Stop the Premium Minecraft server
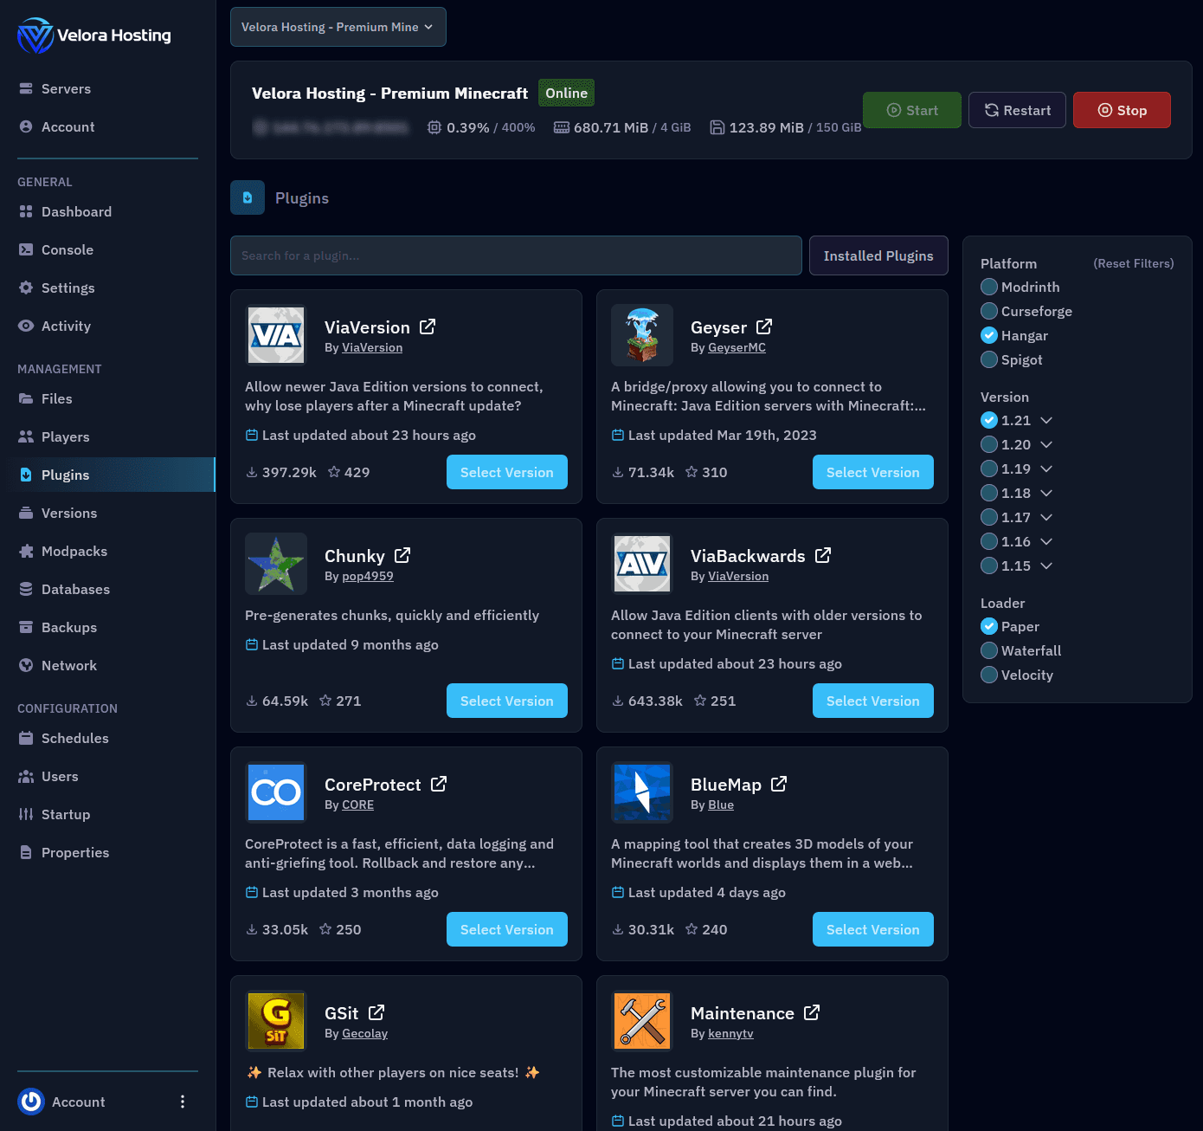1203x1131 pixels. click(x=1122, y=110)
